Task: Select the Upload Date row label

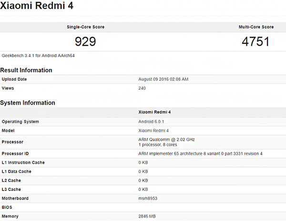Action: pos(14,79)
